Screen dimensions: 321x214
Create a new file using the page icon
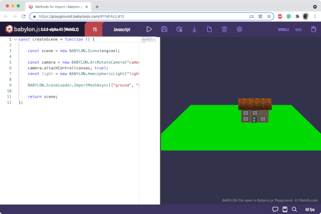tap(209, 29)
